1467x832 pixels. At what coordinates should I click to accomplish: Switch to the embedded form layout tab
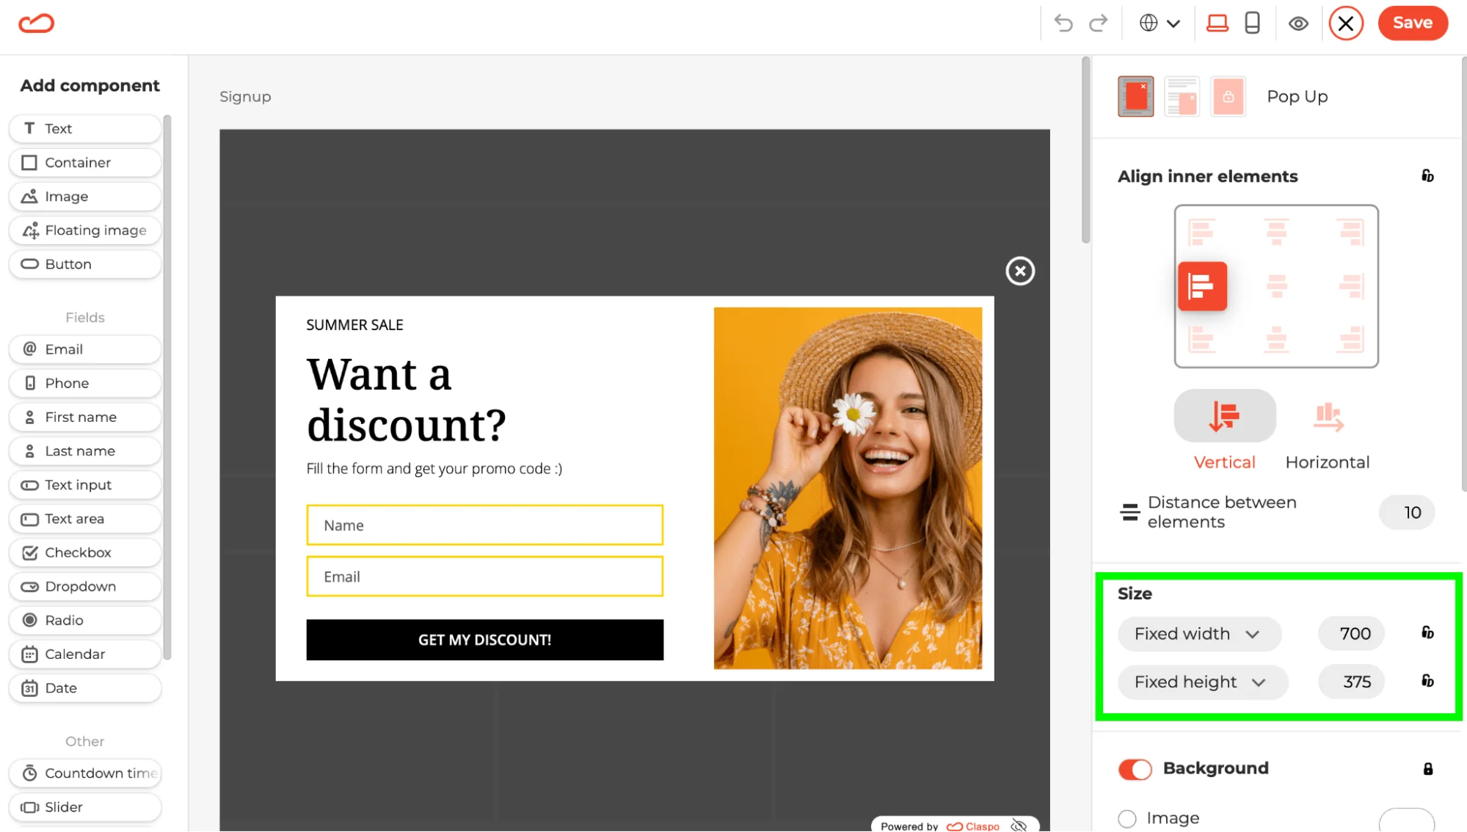(1182, 96)
